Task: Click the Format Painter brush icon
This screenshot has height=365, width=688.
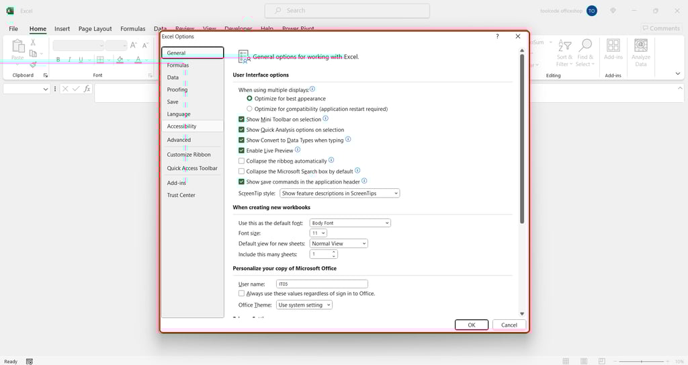Action: click(x=33, y=64)
